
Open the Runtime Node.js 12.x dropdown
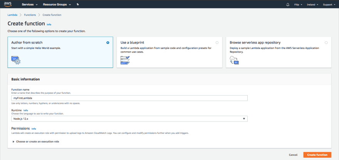click(x=129, y=119)
